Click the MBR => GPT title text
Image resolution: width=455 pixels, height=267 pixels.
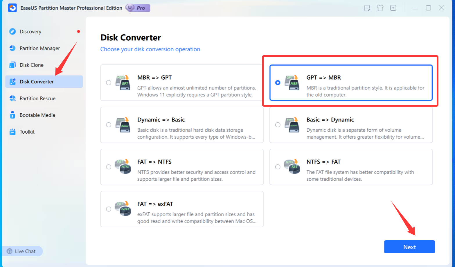(x=154, y=78)
